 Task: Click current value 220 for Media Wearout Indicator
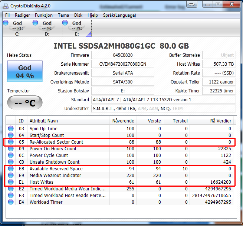[130, 175]
